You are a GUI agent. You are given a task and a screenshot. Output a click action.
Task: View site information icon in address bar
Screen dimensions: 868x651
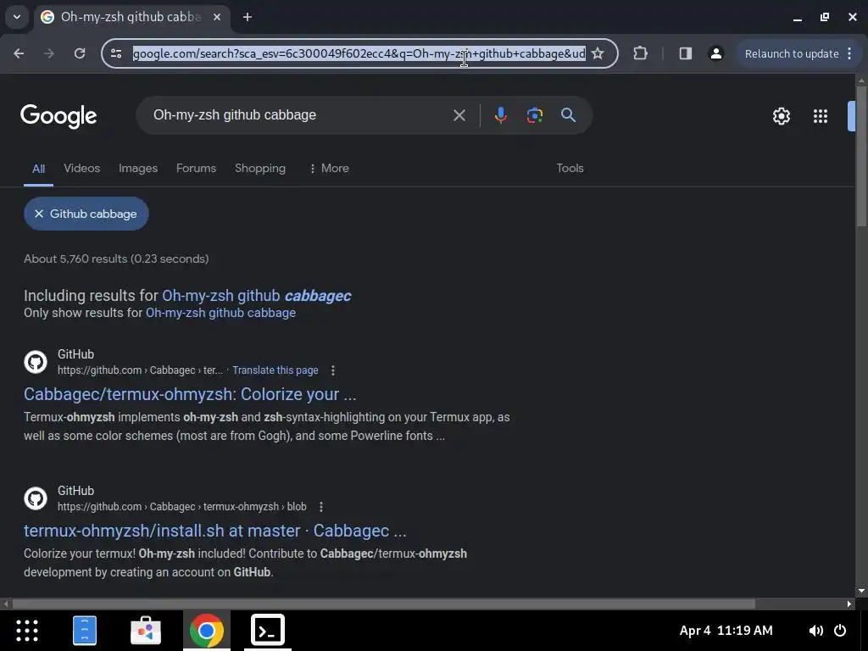pyautogui.click(x=116, y=53)
